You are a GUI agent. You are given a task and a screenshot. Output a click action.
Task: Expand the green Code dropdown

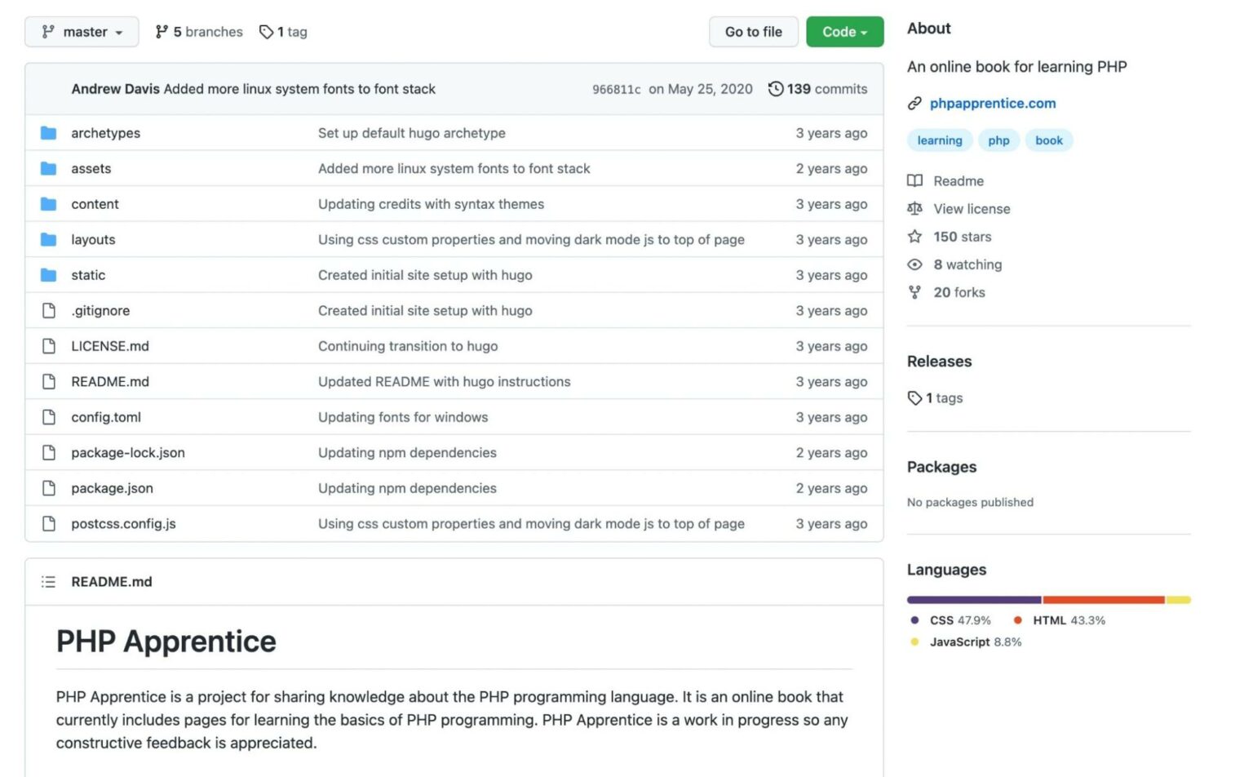pyautogui.click(x=844, y=32)
